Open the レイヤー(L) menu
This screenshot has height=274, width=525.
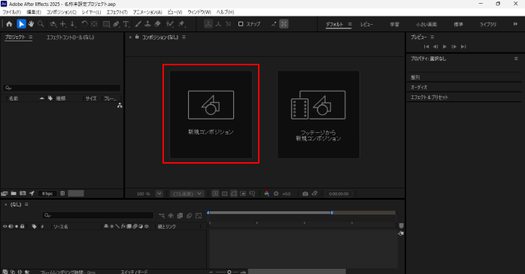click(x=92, y=12)
